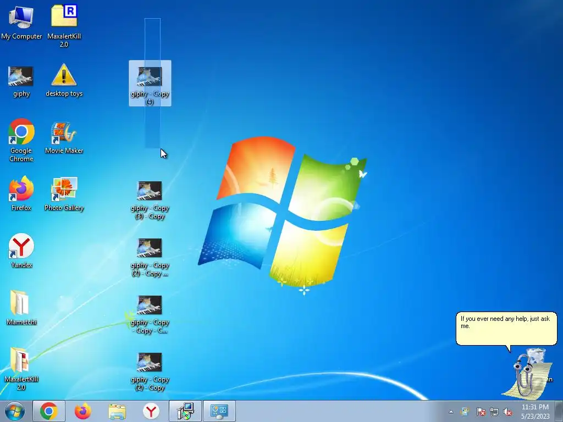563x422 pixels.
Task: Select the Google Chrome desktop shortcut
Action: pos(21,140)
